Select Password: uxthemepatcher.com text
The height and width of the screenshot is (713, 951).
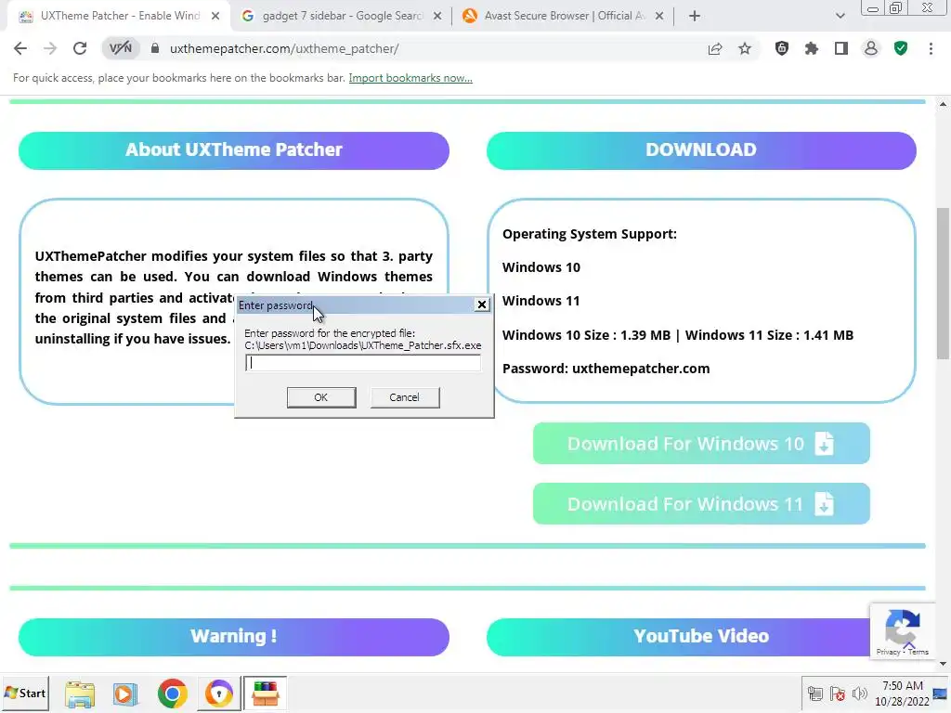pos(606,369)
